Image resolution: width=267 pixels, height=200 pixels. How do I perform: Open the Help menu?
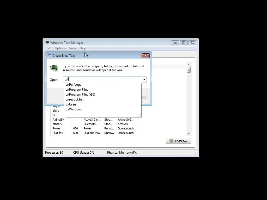click(x=83, y=48)
